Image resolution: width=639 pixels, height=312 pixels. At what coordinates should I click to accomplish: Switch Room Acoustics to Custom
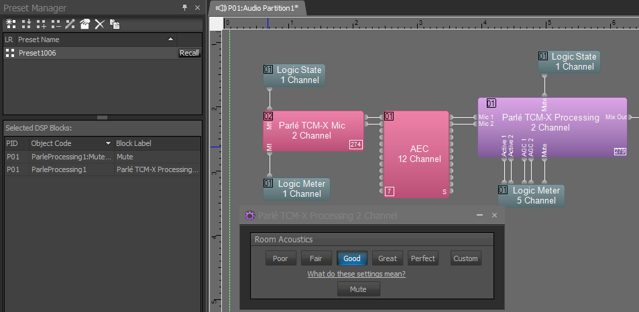tap(465, 258)
